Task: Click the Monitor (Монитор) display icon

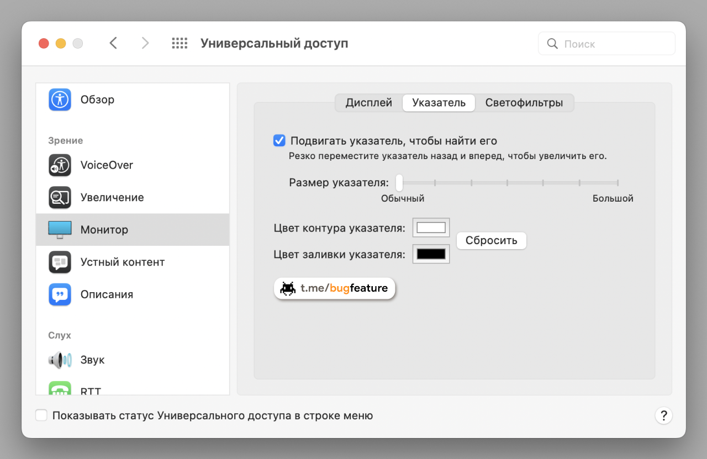Action: 60,230
